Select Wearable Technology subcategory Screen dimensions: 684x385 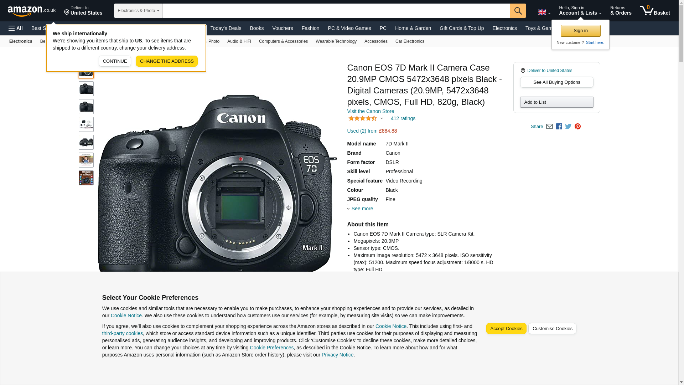336,41
